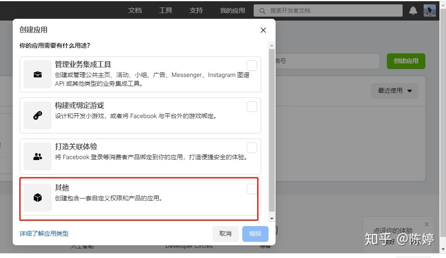Click the profile avatar in the top bar

(x=429, y=10)
